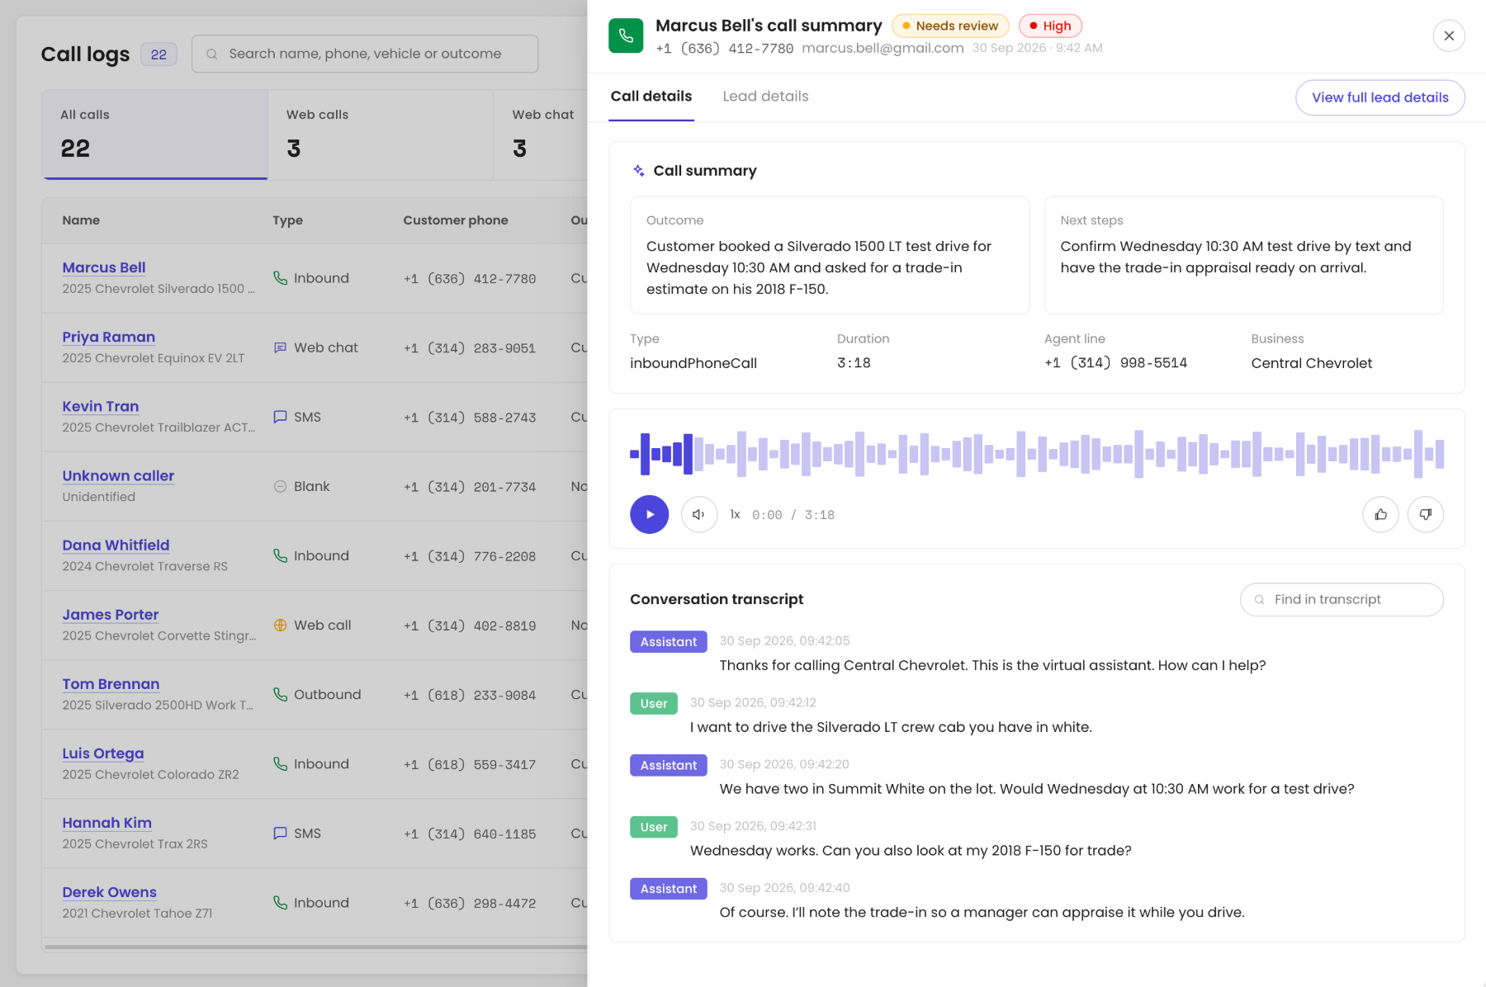Select the All calls tab
Viewport: 1486px width, 987px height.
point(154,135)
